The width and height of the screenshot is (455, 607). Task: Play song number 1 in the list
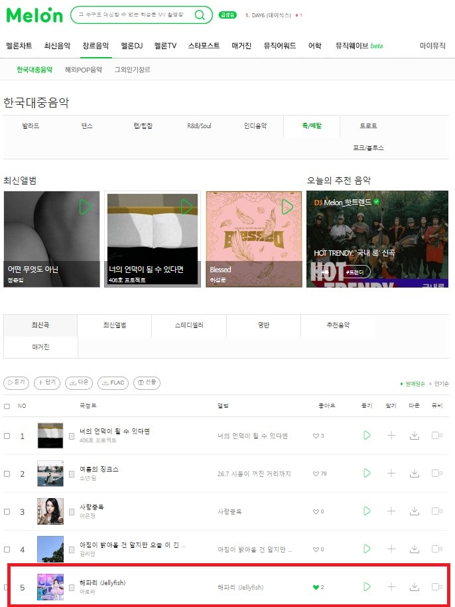(x=367, y=436)
